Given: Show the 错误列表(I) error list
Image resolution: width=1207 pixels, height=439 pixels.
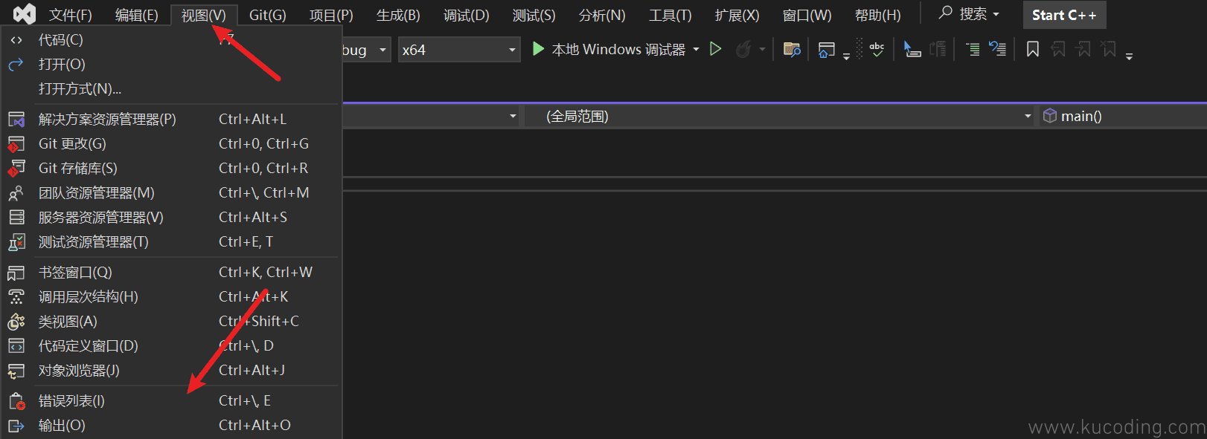Looking at the screenshot, I should [x=171, y=401].
